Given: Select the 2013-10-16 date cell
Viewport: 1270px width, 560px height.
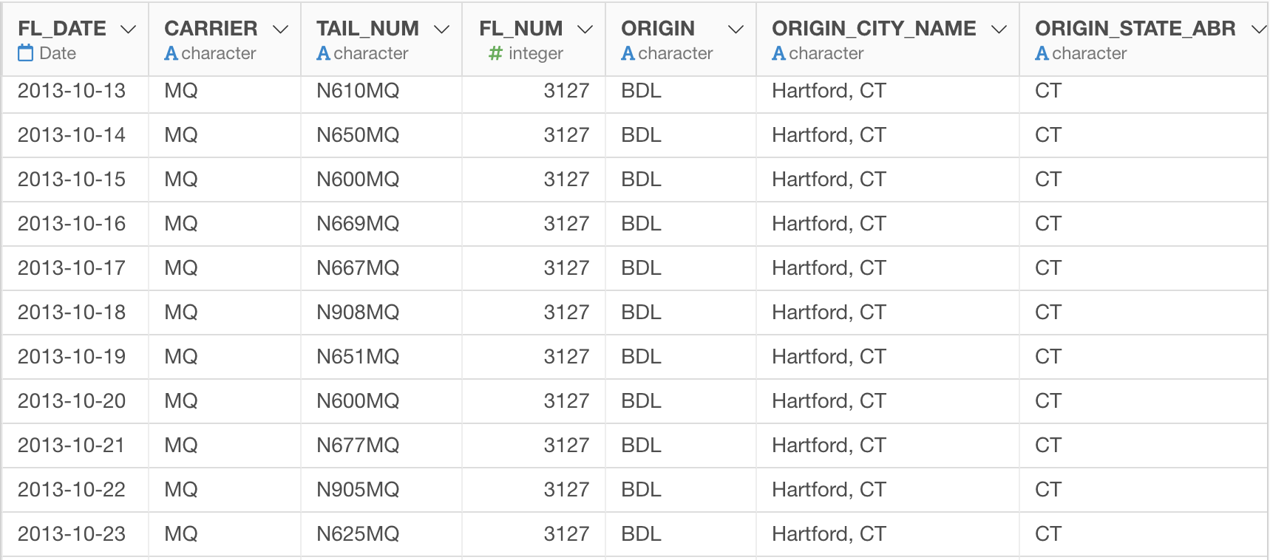Looking at the screenshot, I should 72,224.
